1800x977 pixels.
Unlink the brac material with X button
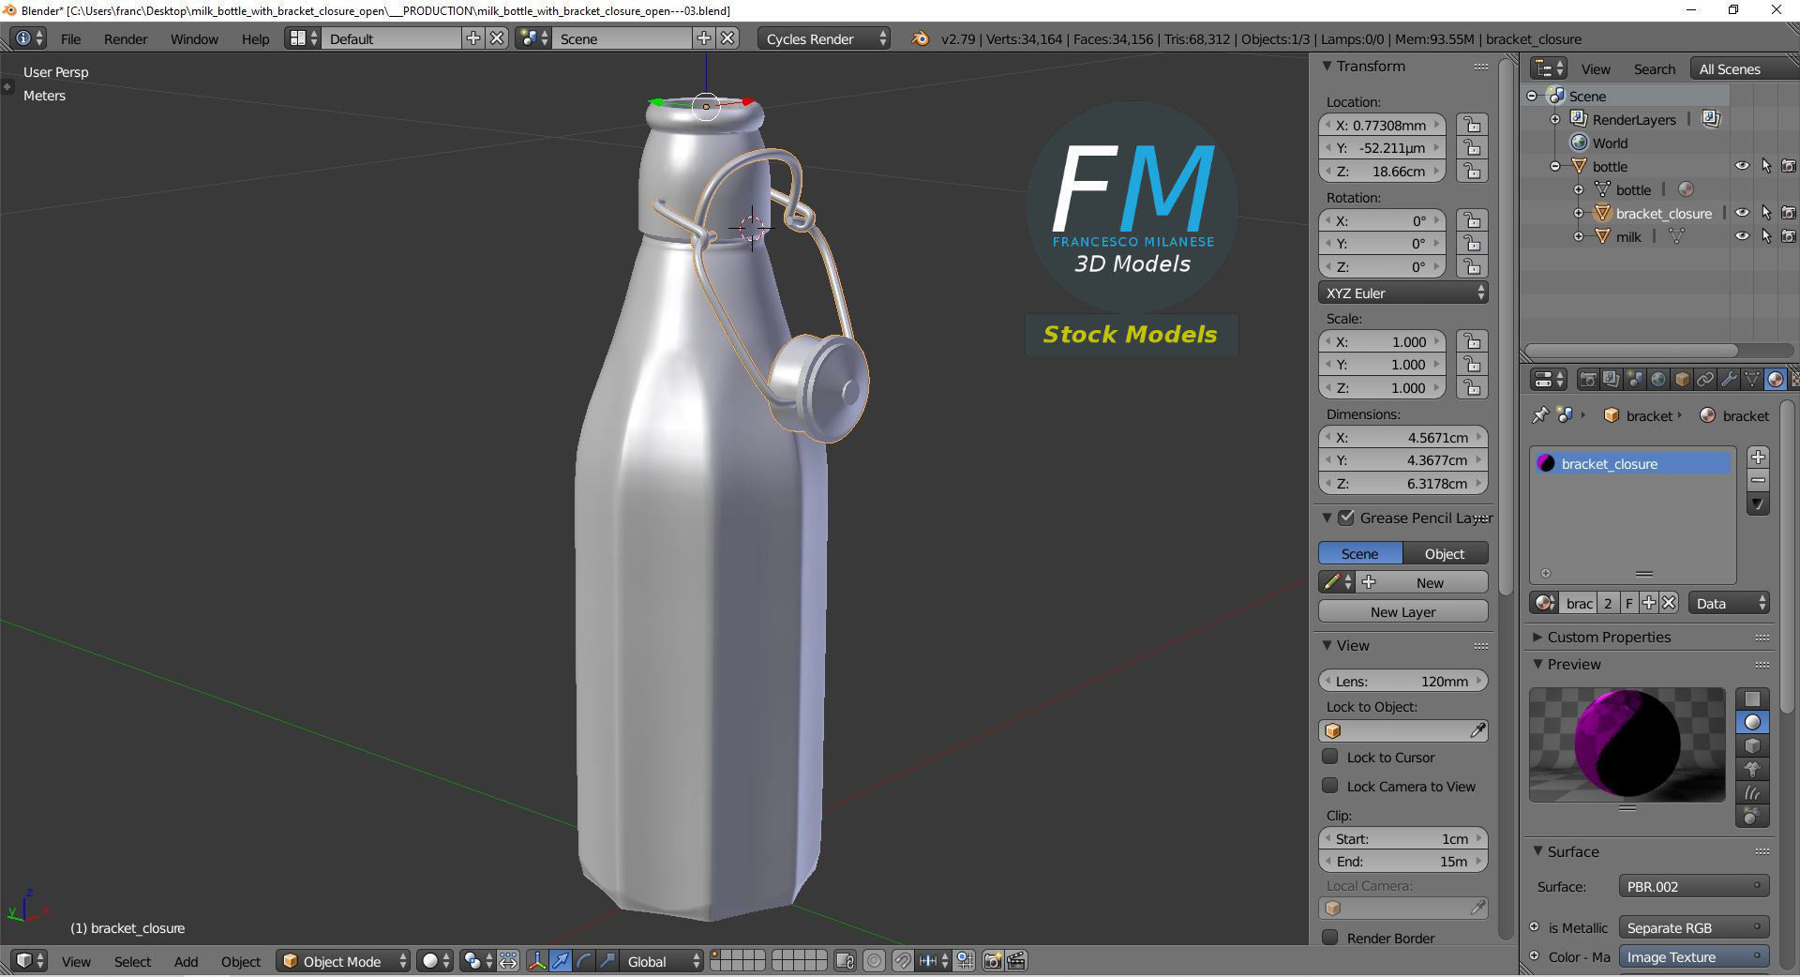click(x=1669, y=604)
